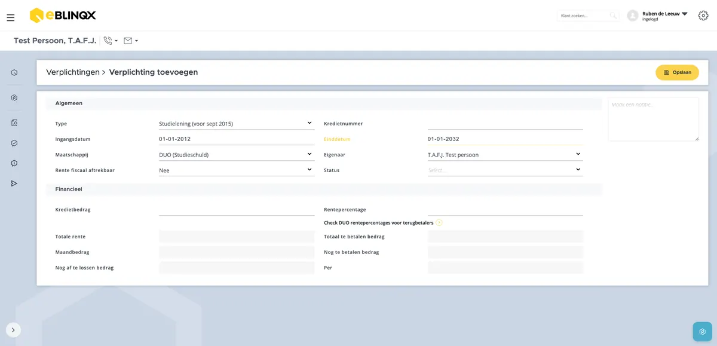717x346 pixels.
Task: Click the checkmark badge sidebar icon
Action: tap(14, 143)
